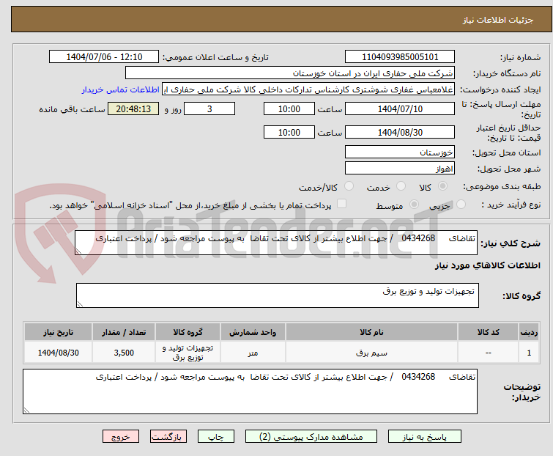The image size is (553, 456).
Task: Click the 'شماره نیاز' number field
Action: click(x=400, y=57)
